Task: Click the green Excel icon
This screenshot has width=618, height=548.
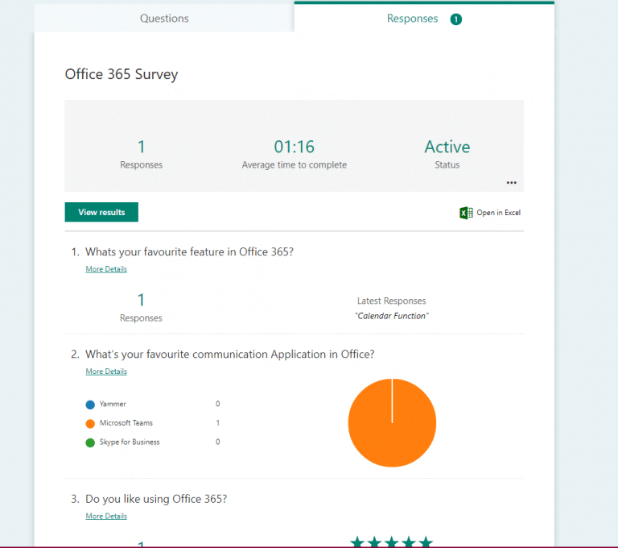Action: click(466, 213)
